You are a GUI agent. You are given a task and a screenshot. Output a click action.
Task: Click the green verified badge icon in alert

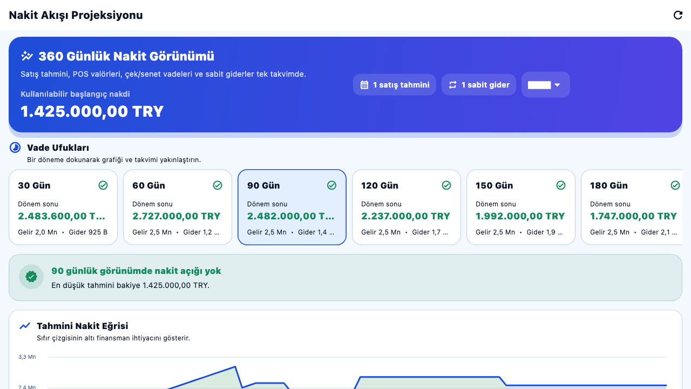click(31, 277)
